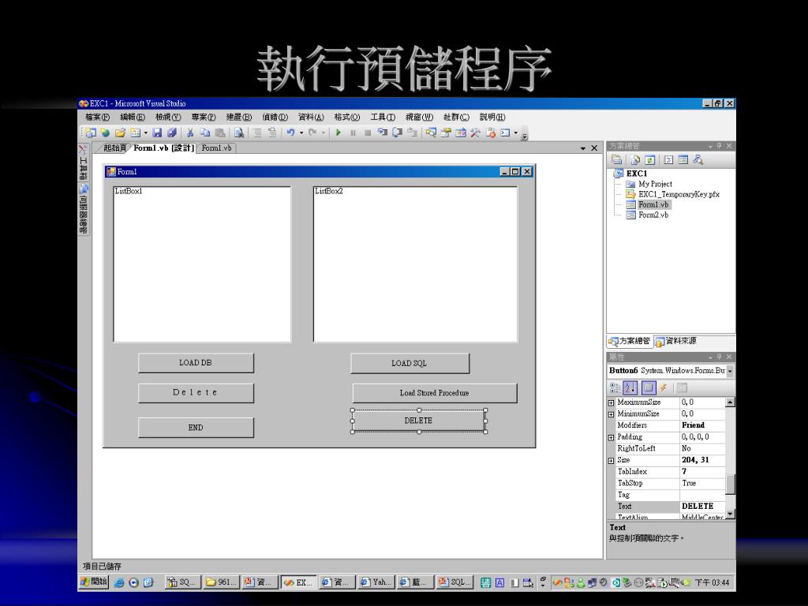Screen dimensions: 808x606
Task: Click the Stop debugging icon
Action: pyautogui.click(x=368, y=133)
